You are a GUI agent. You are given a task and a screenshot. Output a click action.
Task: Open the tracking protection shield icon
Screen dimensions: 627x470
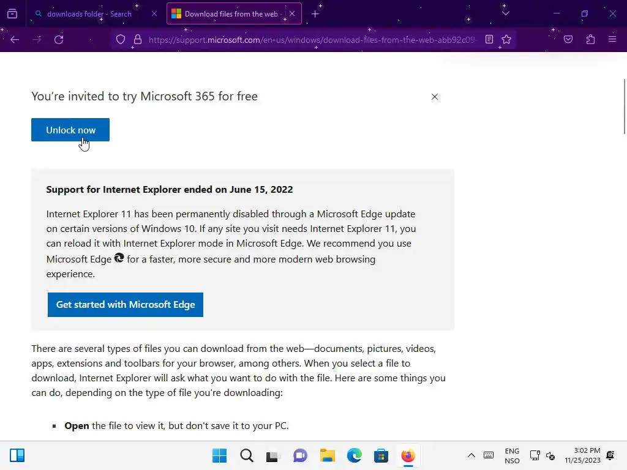[x=121, y=40]
